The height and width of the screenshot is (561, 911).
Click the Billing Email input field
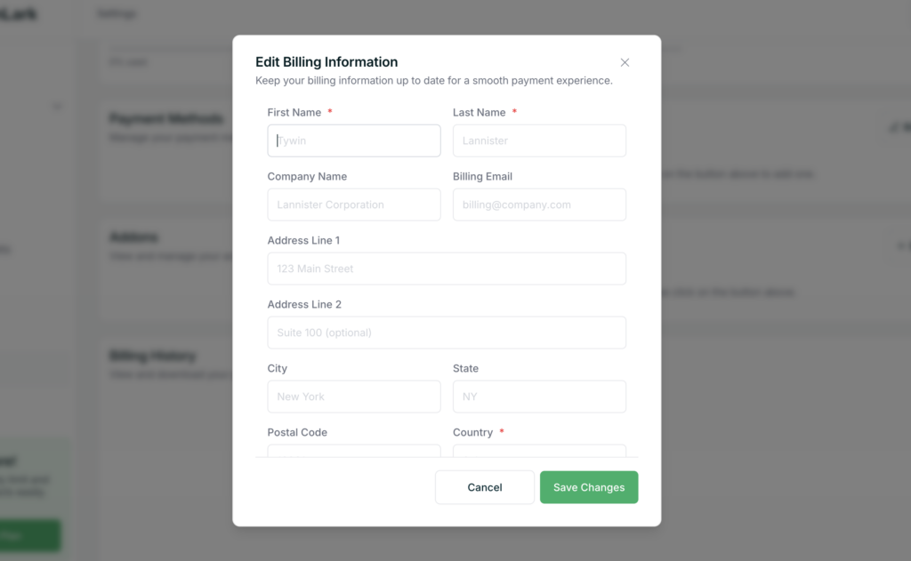coord(539,204)
